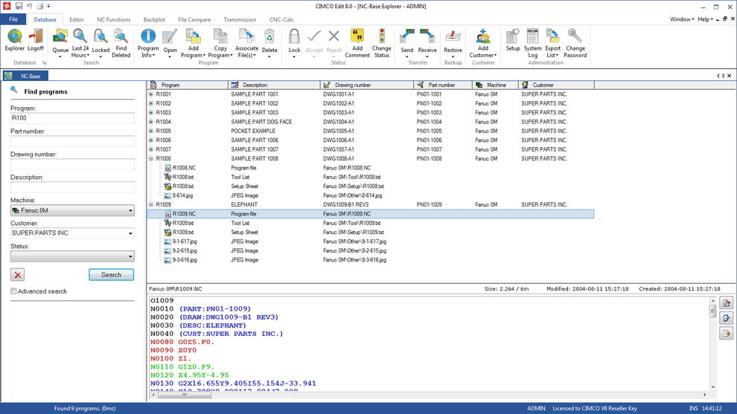737x414 pixels.
Task: Switch to the Backplot tab
Action: [x=154, y=20]
